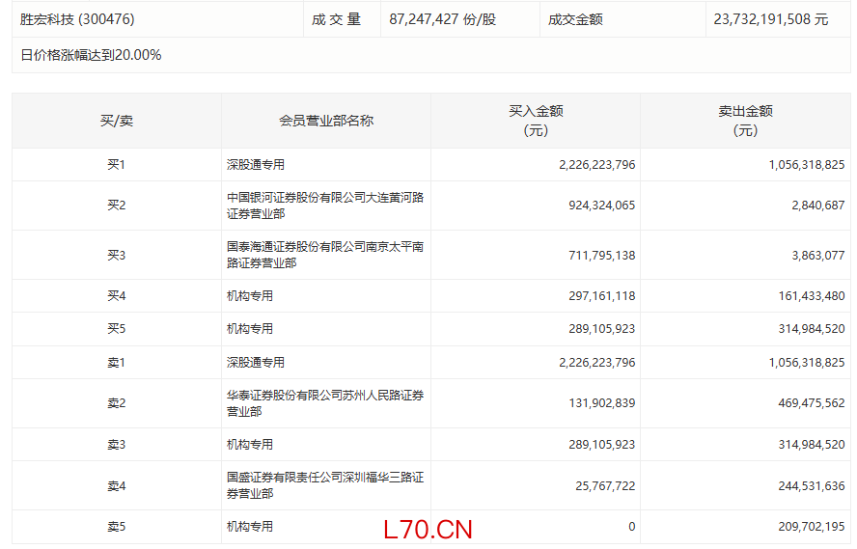
Task: Click the 成交量 label cell
Action: (x=336, y=19)
